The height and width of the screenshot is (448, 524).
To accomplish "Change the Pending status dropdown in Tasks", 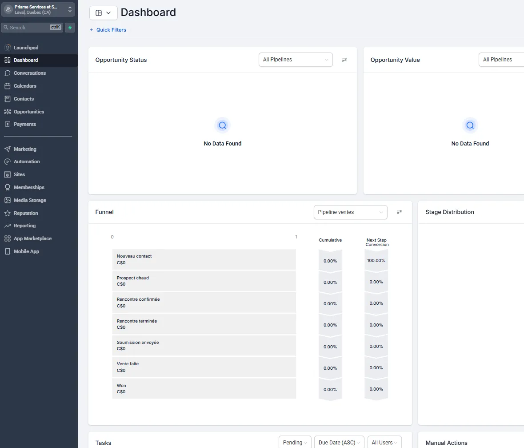I will click(294, 442).
